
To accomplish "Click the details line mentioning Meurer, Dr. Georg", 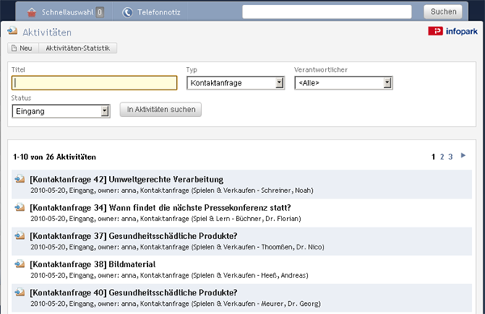I will click(x=175, y=304).
